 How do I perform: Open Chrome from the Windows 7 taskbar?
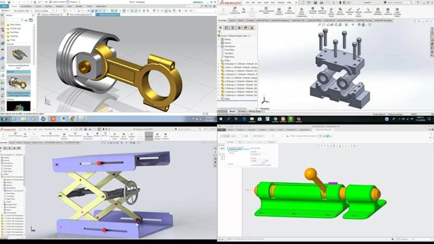click(x=73, y=119)
